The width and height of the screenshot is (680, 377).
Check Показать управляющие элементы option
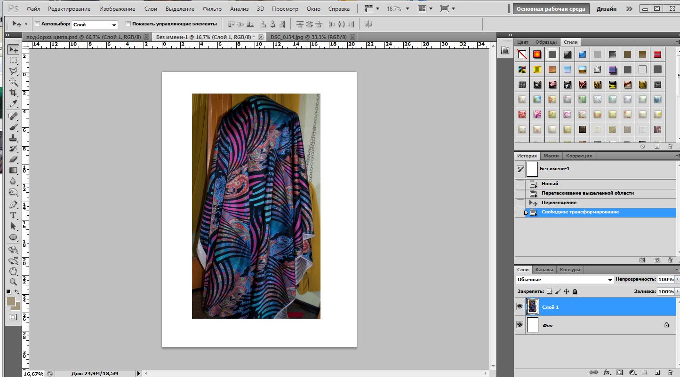128,24
